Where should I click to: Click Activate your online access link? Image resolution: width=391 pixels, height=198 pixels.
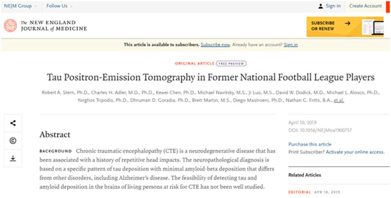point(355,152)
